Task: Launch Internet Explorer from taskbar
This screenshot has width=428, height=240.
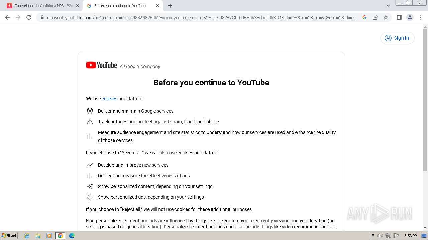Action: (27, 236)
